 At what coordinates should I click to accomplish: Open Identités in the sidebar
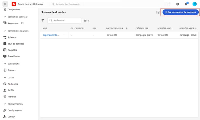(12, 97)
